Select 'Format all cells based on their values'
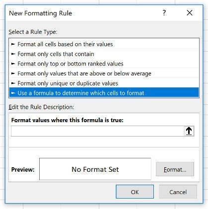The width and height of the screenshot is (208, 209). [104, 44]
